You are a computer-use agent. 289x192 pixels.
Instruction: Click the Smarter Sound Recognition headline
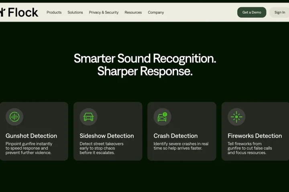(145, 59)
